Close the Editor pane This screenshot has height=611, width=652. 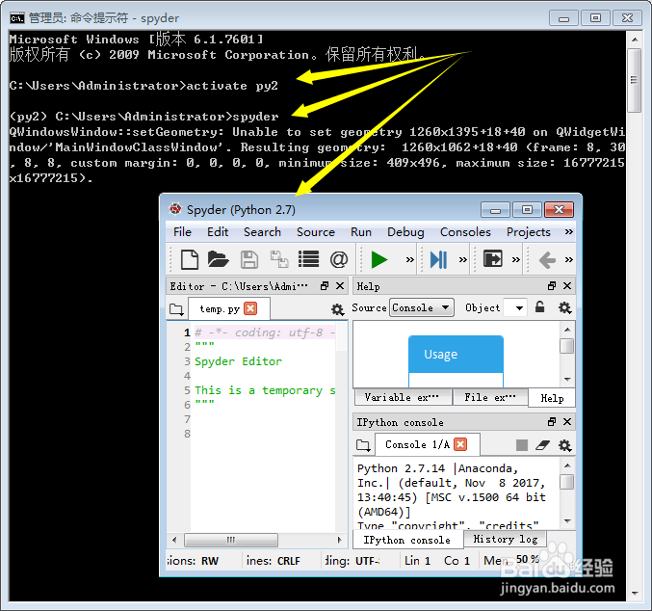340,286
